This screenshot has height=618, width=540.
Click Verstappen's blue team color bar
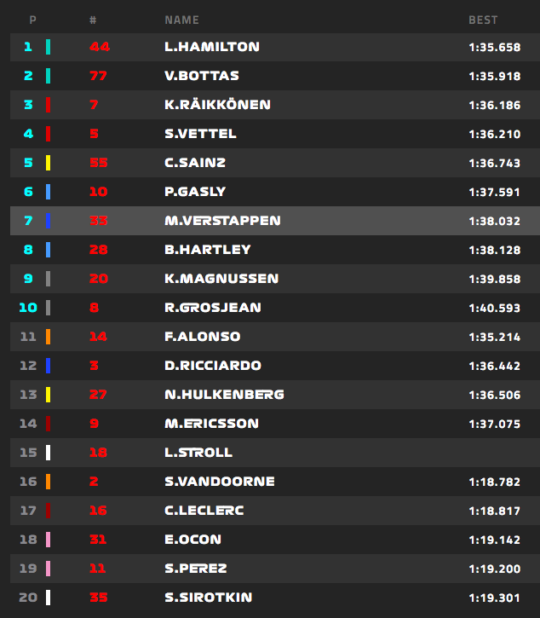[x=49, y=221]
